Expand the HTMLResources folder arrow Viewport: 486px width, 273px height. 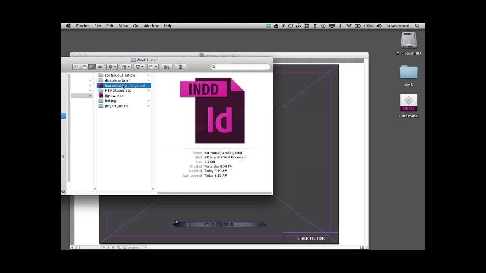pos(148,91)
